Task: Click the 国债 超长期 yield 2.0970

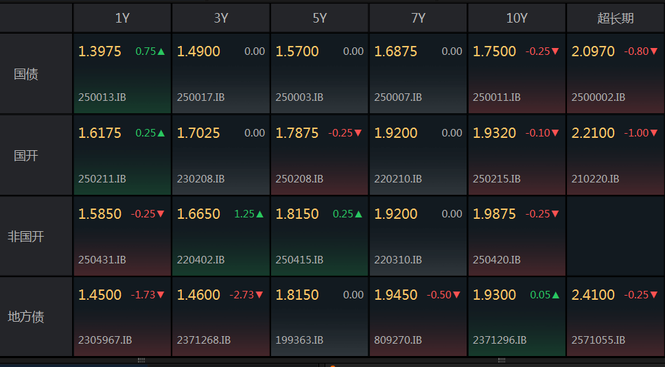Action: [593, 51]
